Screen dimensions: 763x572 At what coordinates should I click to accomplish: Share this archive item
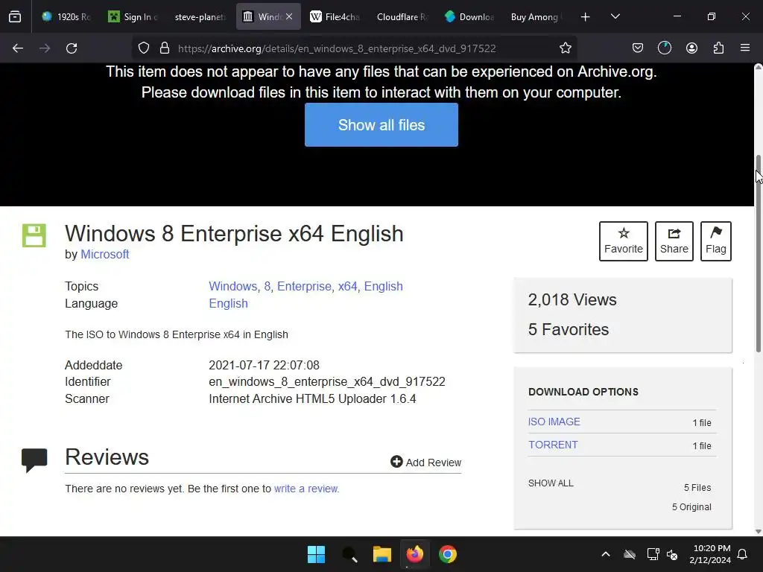pos(674,241)
